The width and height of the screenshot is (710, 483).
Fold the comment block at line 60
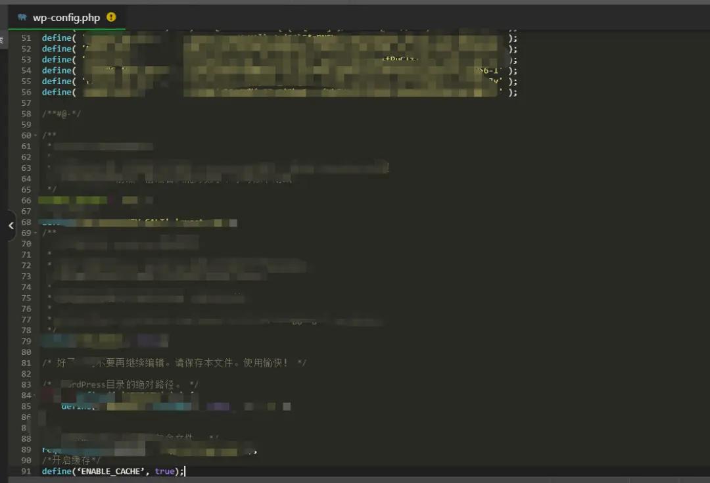click(35, 135)
